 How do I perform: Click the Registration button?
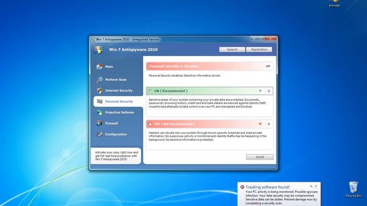pyautogui.click(x=259, y=50)
